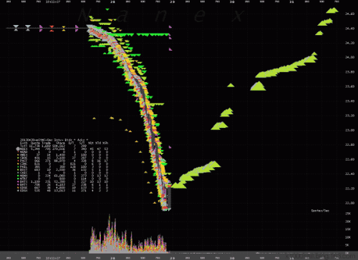Click the gray circle marker for NQEX in legend
Viewport: 358px width, 260px height.
(18, 149)
